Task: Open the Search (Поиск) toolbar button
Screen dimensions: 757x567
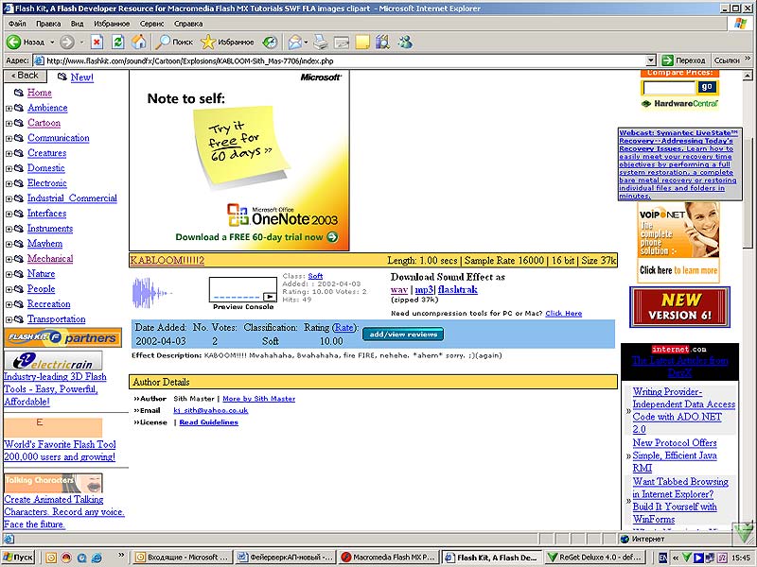Action: pyautogui.click(x=175, y=43)
